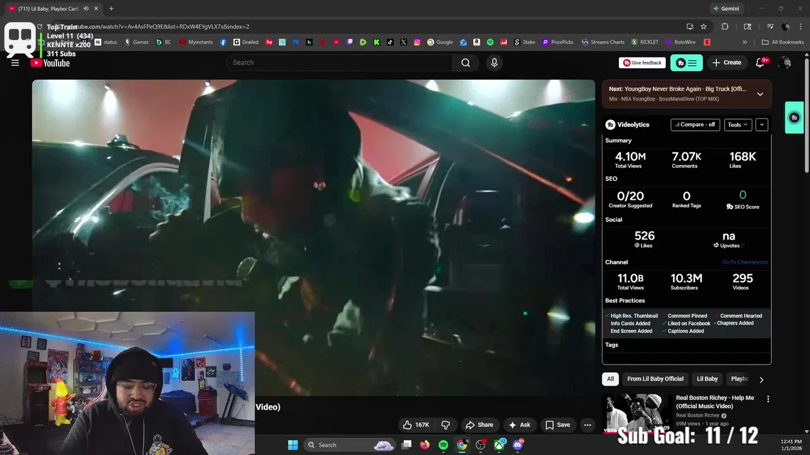Click the Chrome address bar URL
This screenshot has width=810, height=455.
click(158, 27)
